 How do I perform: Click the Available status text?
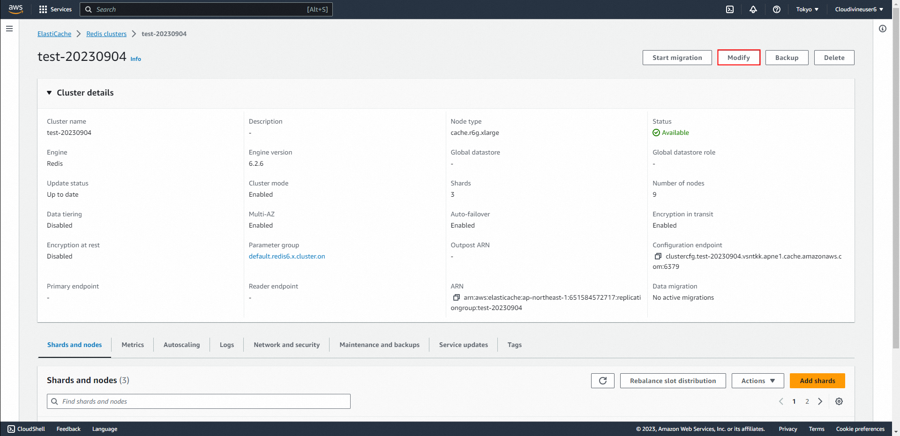pyautogui.click(x=675, y=133)
